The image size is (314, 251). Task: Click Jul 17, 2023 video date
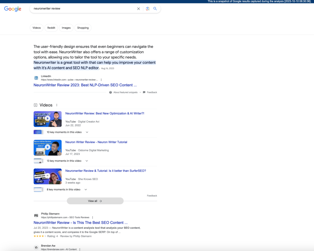[x=72, y=154]
